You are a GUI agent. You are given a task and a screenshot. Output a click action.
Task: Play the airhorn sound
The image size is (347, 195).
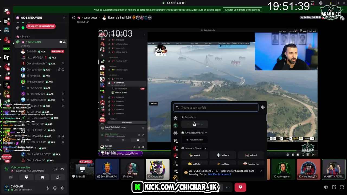pos(223,155)
